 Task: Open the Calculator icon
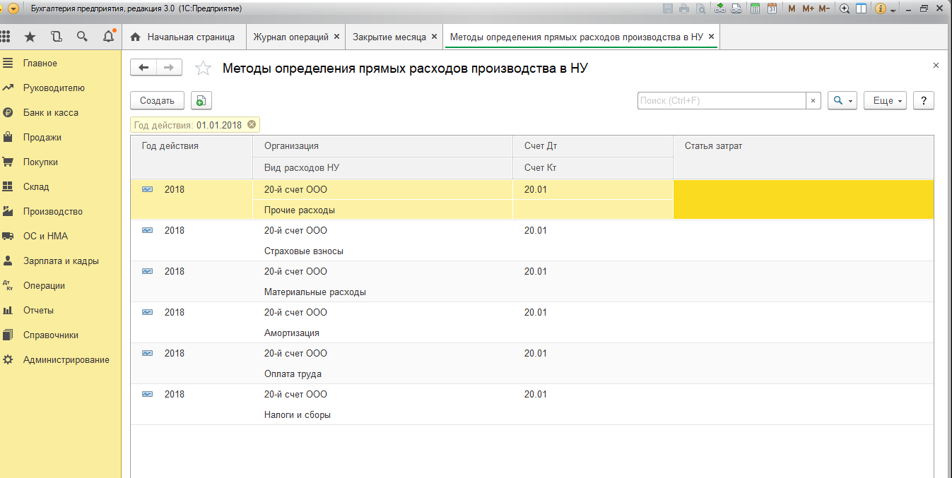pos(756,8)
